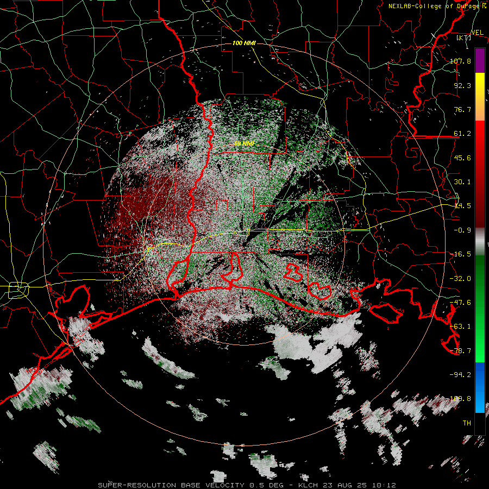
Task: Click the blue segment of the color bar
Action: point(480,387)
